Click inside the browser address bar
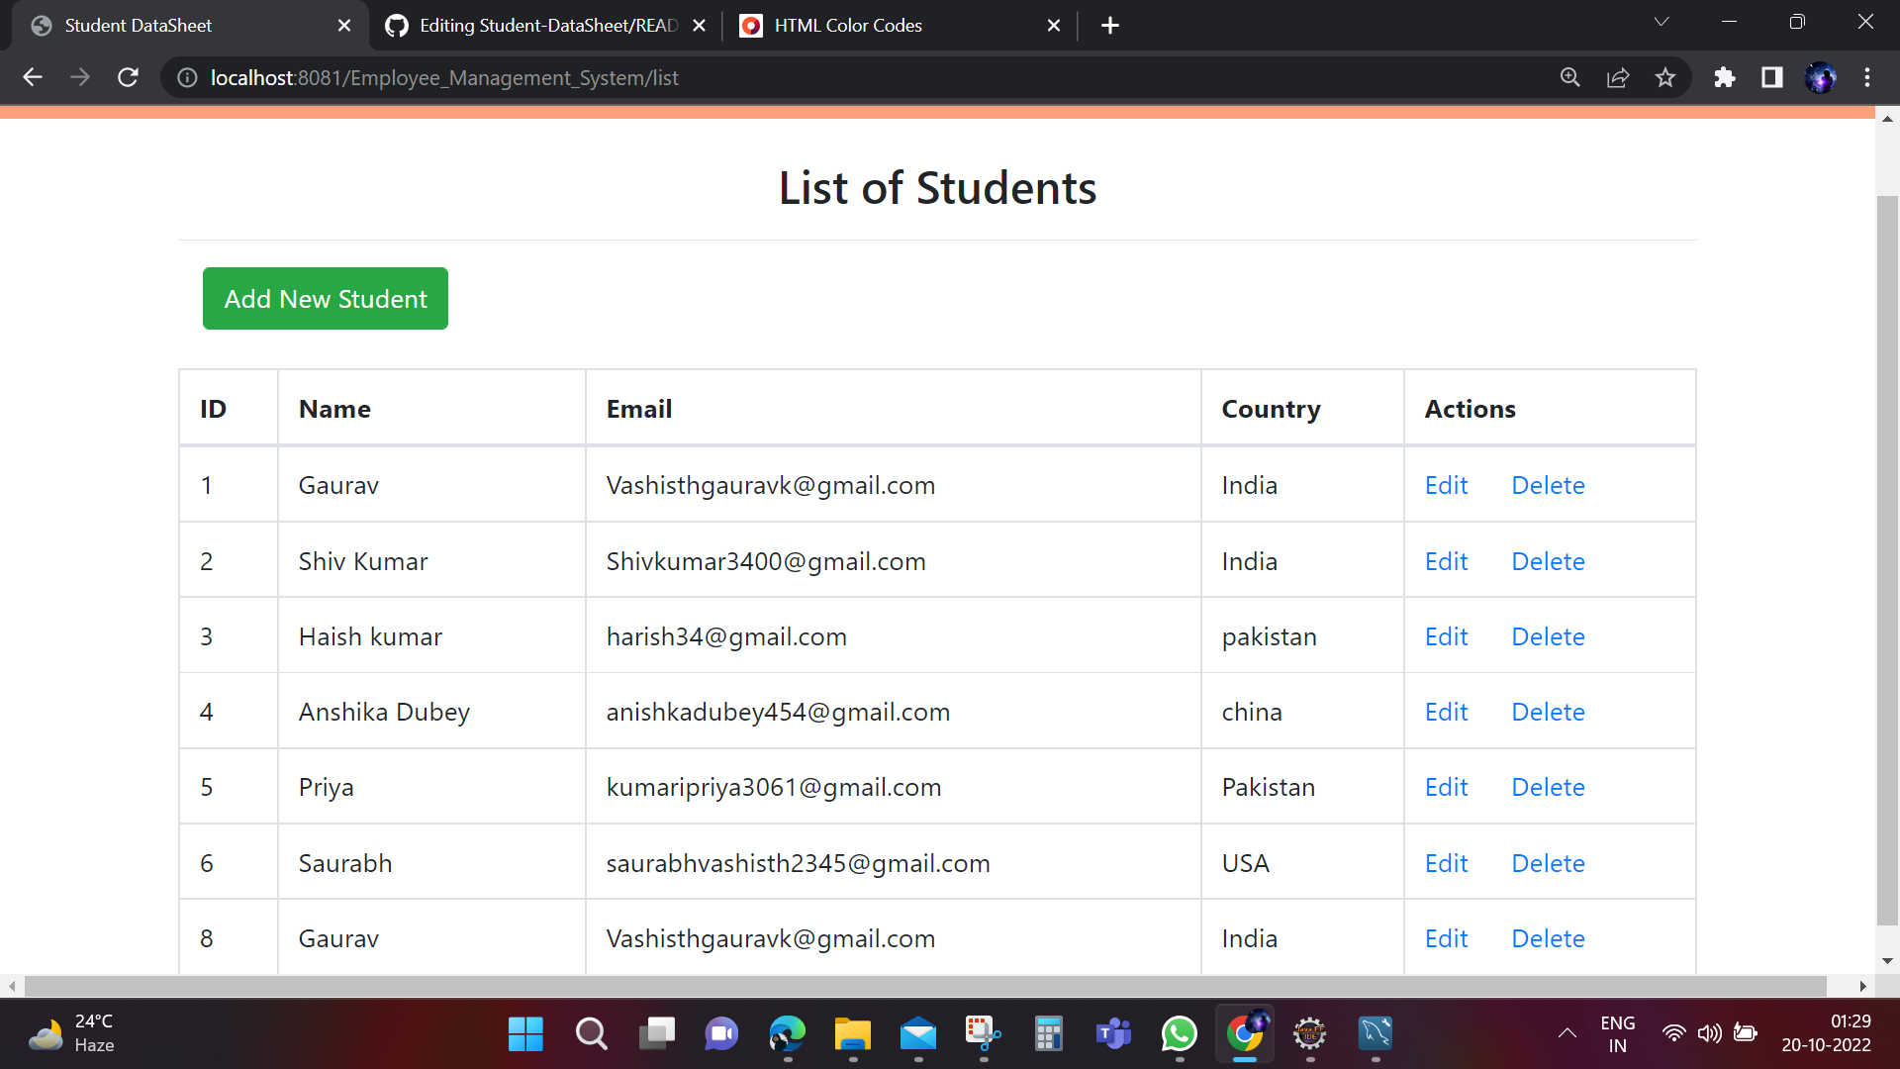The width and height of the screenshot is (1900, 1069). coord(693,77)
